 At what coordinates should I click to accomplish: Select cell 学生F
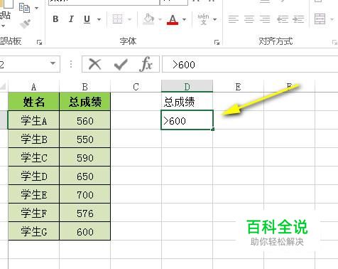tap(33, 213)
